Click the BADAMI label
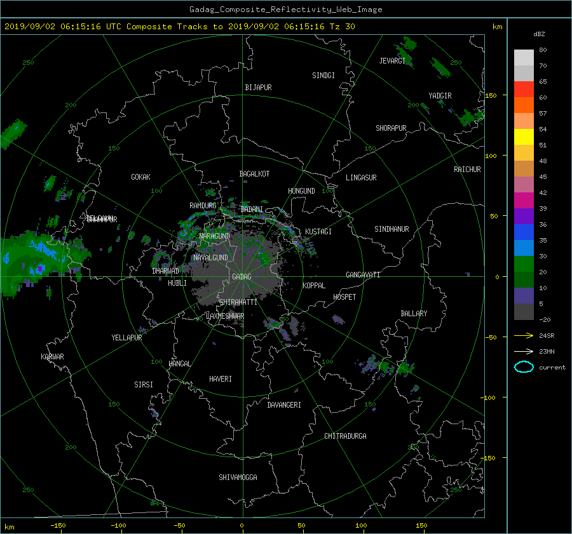 (252, 210)
